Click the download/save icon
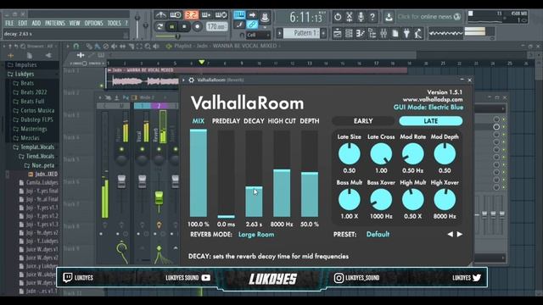 [x=389, y=17]
